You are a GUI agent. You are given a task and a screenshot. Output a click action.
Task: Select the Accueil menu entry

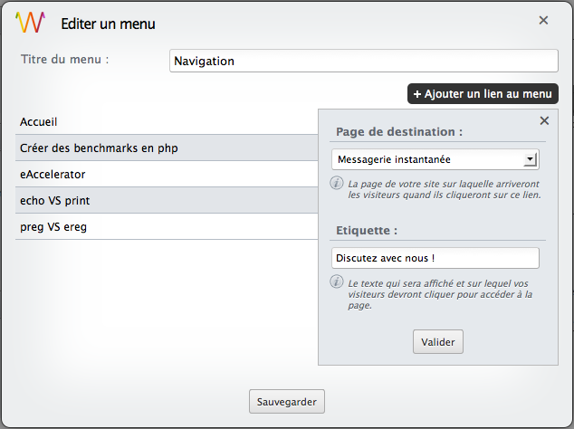(x=167, y=121)
